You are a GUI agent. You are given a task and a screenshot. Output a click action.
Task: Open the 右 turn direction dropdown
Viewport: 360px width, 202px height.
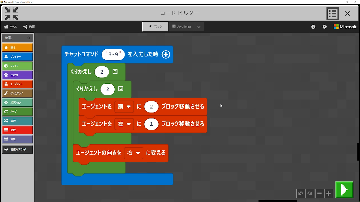[133, 153]
